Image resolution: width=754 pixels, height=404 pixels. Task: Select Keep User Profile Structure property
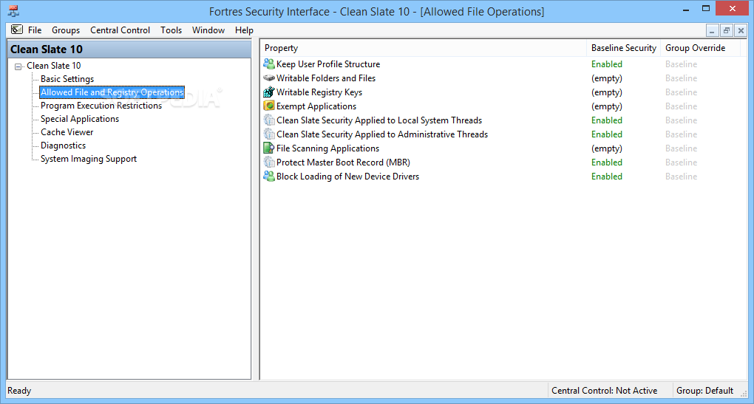point(328,64)
